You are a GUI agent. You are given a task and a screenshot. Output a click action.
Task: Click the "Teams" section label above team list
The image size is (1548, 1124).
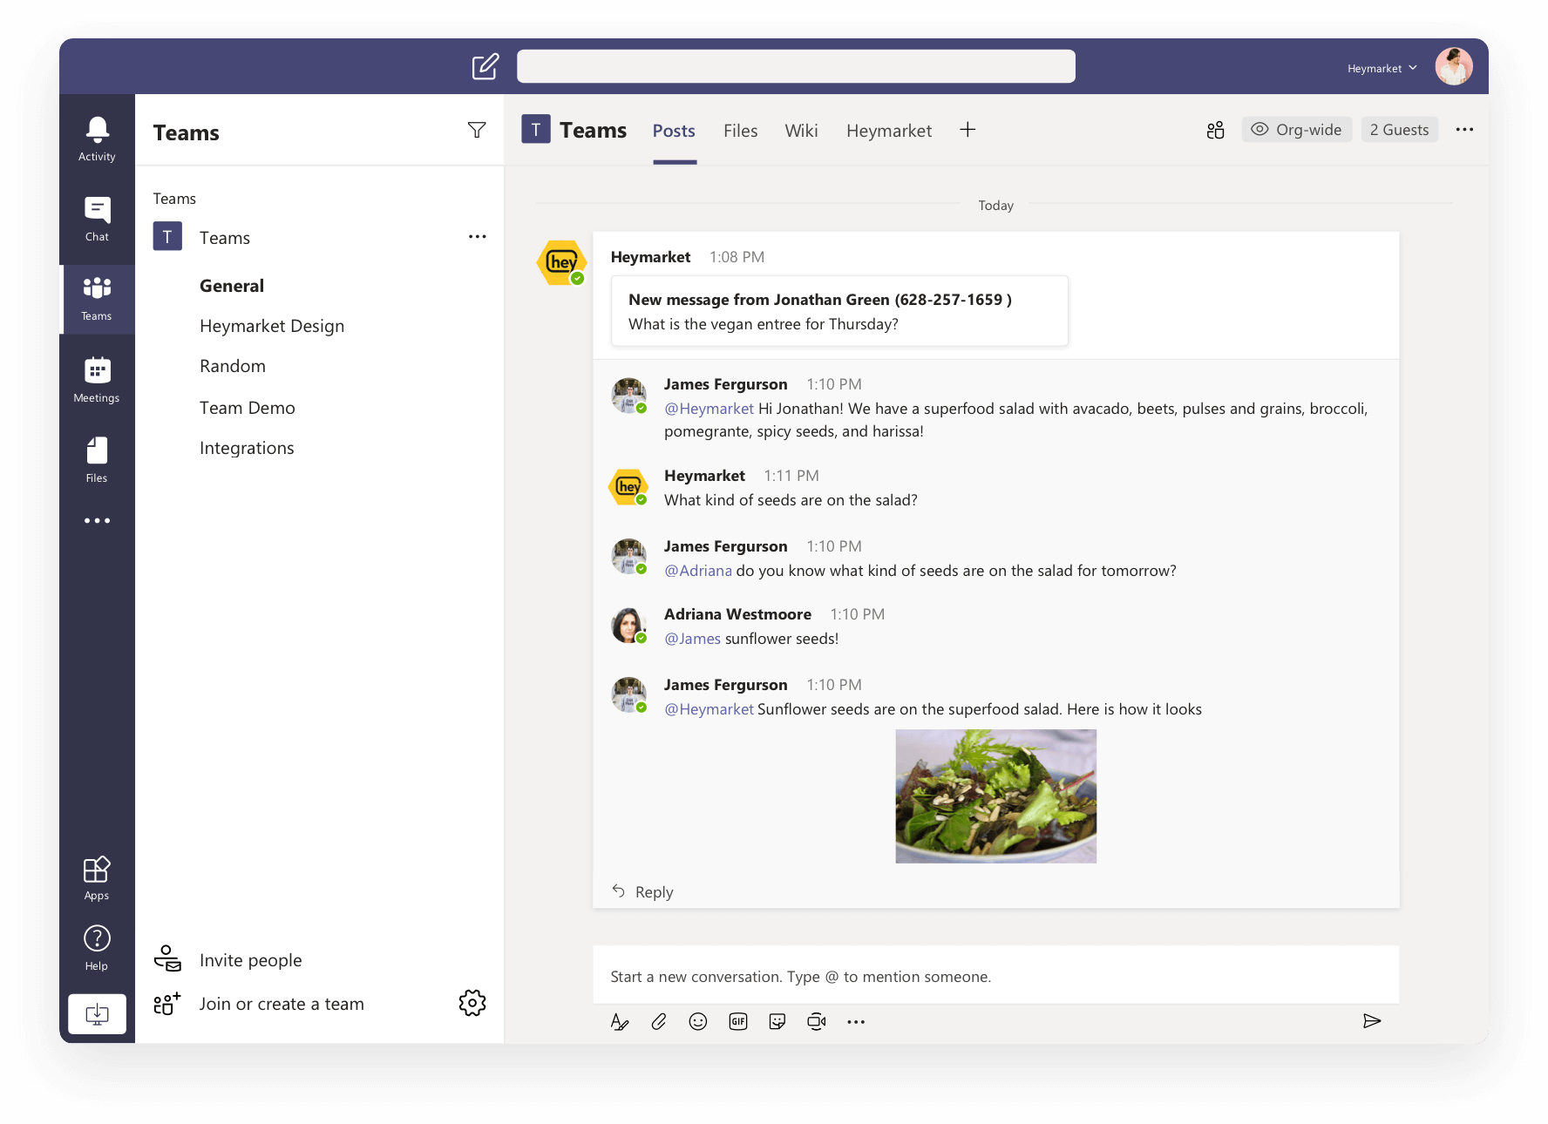174,199
